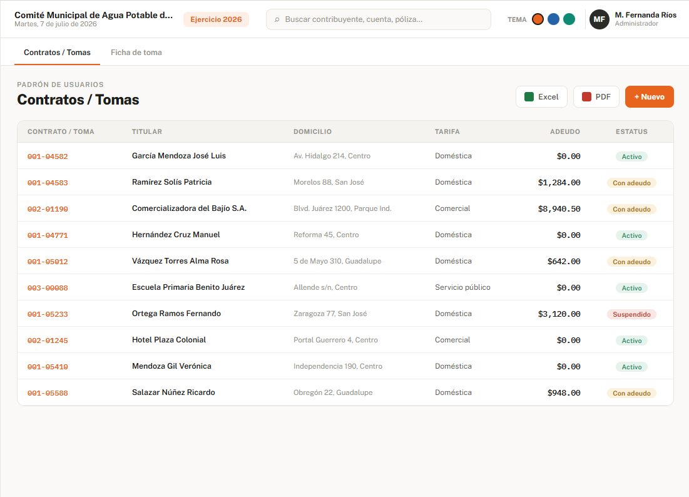Open the Ficha de toma tab
This screenshot has width=689, height=497.
[136, 53]
